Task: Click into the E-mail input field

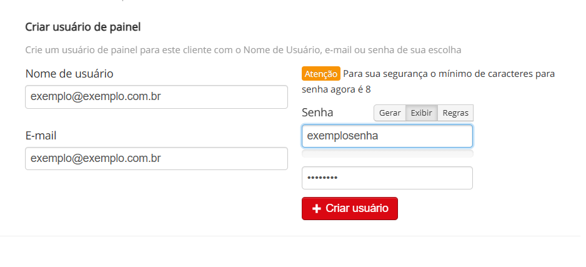Action: point(156,158)
